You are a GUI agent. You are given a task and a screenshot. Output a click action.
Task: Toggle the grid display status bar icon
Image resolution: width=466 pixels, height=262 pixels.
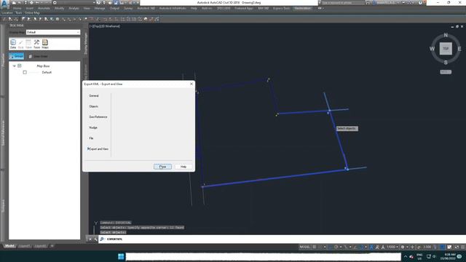tap(315, 247)
